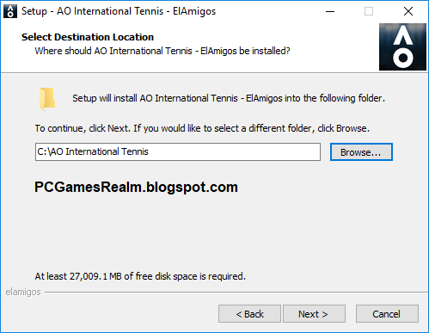Click the large AO logo image
This screenshot has height=333, width=429.
pos(402,47)
